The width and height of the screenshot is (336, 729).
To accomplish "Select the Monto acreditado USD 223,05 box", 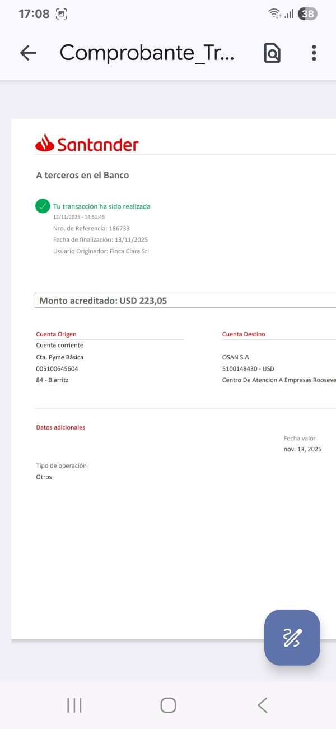I will click(185, 301).
